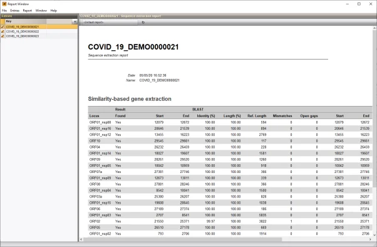
Task: Click the ORF01_nsp05 locus cell
Action: (x=100, y=166)
